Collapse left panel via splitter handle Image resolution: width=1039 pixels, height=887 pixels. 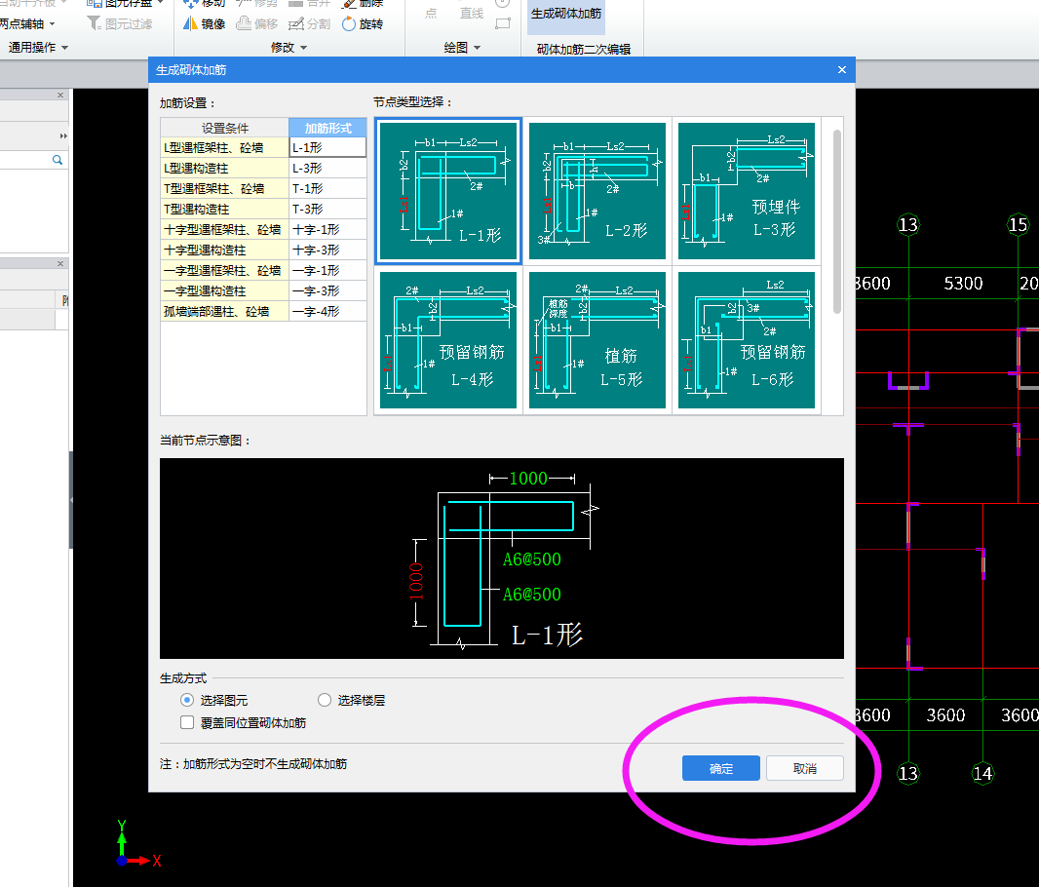coord(71,500)
